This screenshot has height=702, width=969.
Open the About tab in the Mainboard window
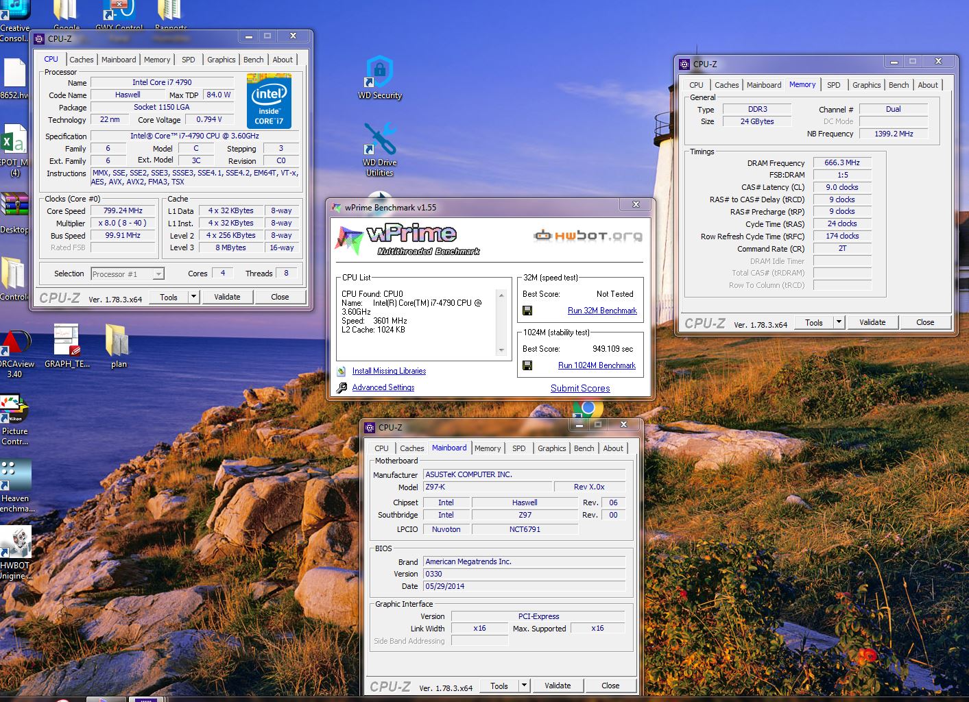click(613, 448)
